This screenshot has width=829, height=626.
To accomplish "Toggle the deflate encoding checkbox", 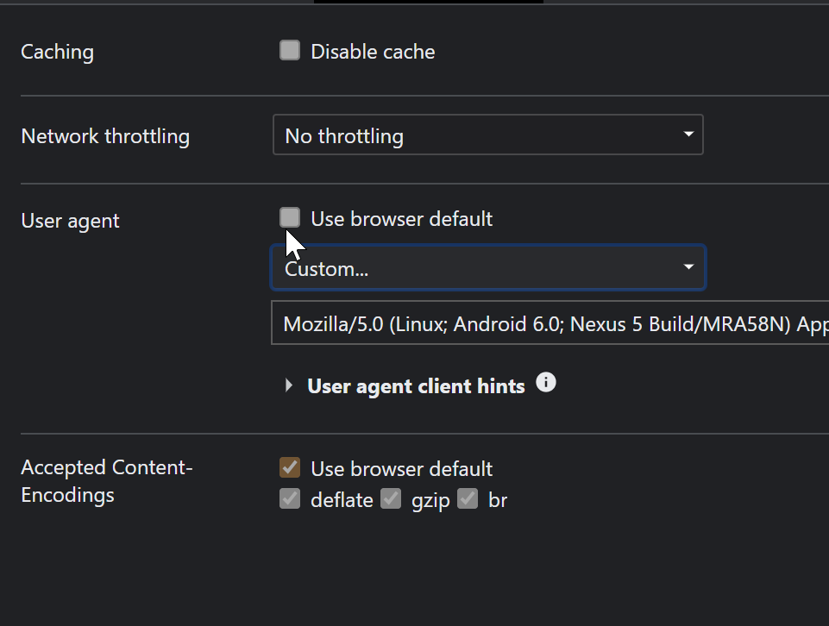I will [x=290, y=498].
